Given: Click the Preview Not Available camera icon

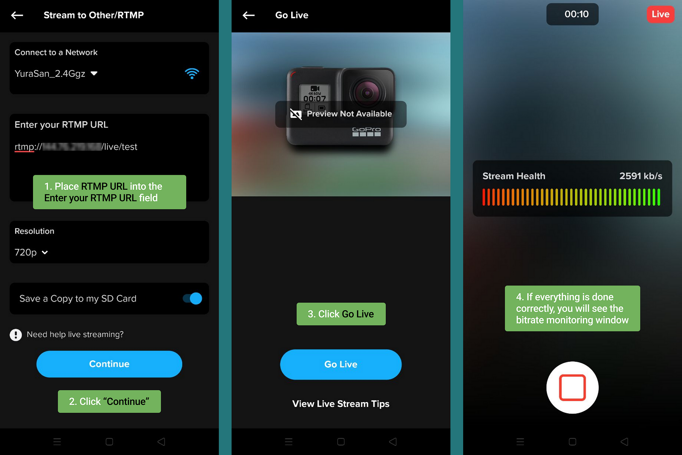Looking at the screenshot, I should (296, 113).
